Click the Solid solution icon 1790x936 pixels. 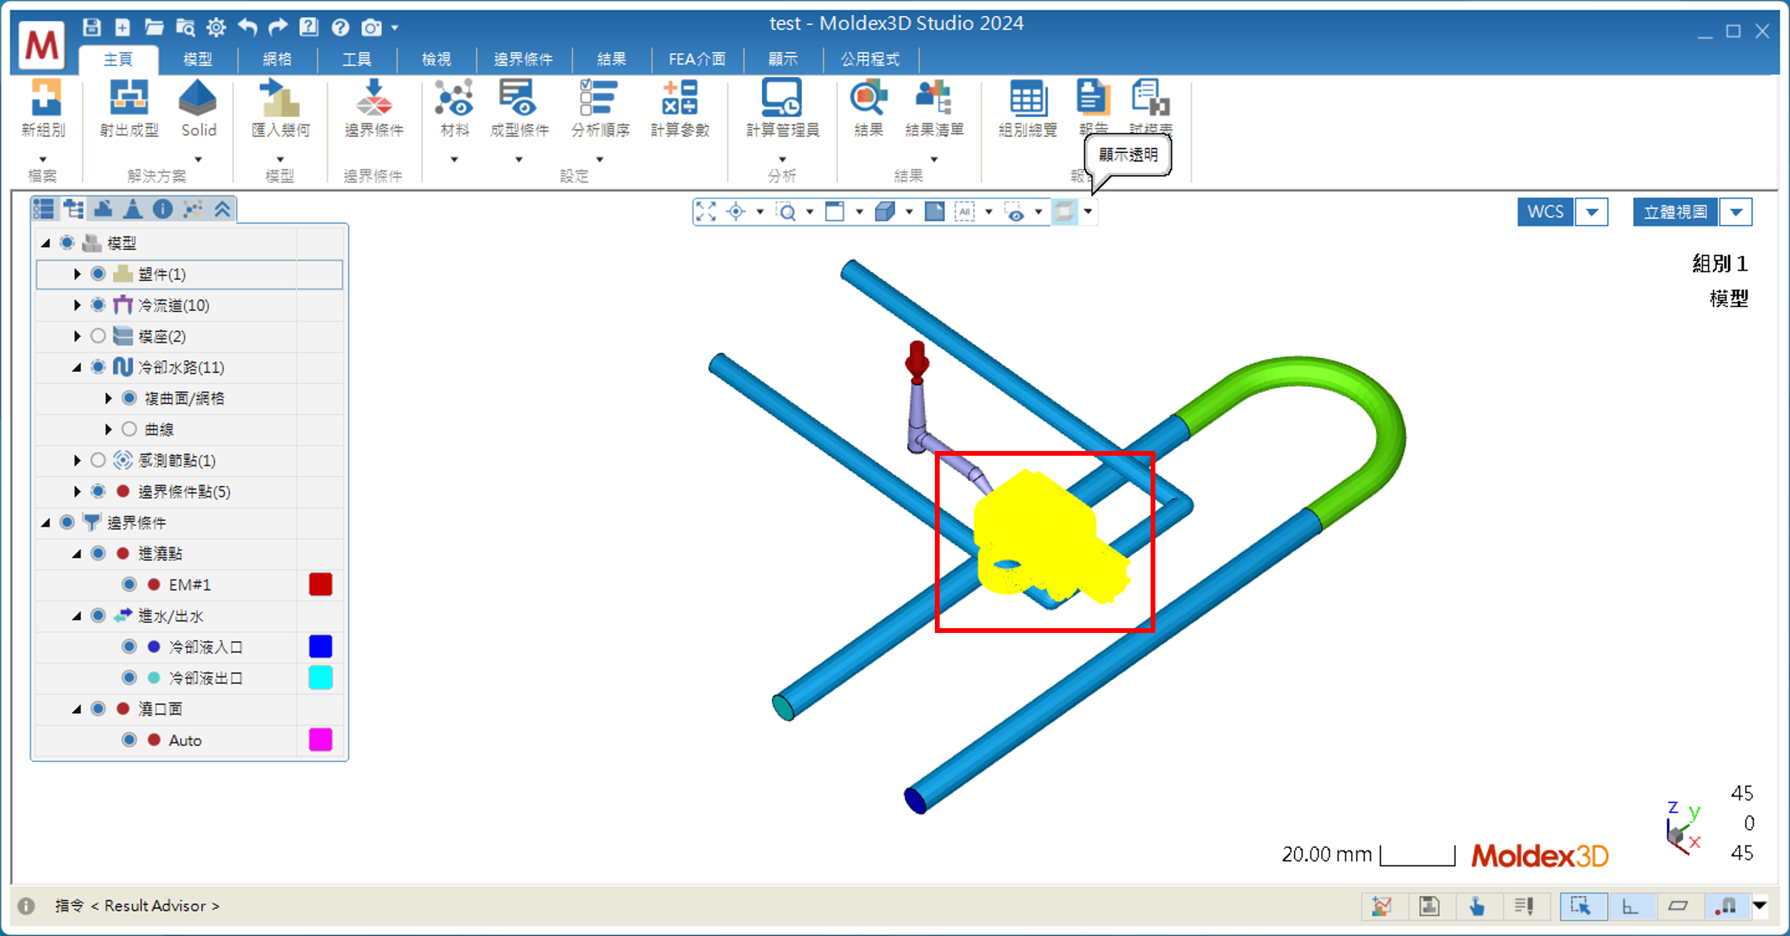point(198,97)
